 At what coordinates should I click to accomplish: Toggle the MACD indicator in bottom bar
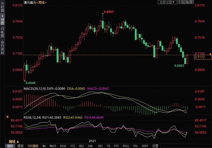click(x=53, y=146)
